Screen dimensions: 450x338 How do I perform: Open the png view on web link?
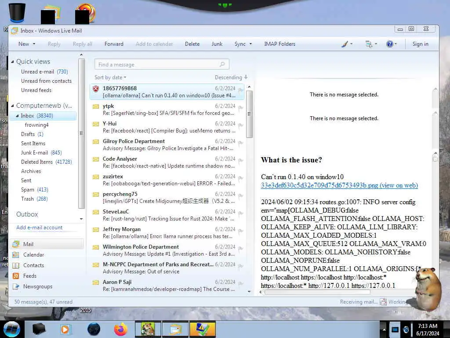[x=339, y=185]
